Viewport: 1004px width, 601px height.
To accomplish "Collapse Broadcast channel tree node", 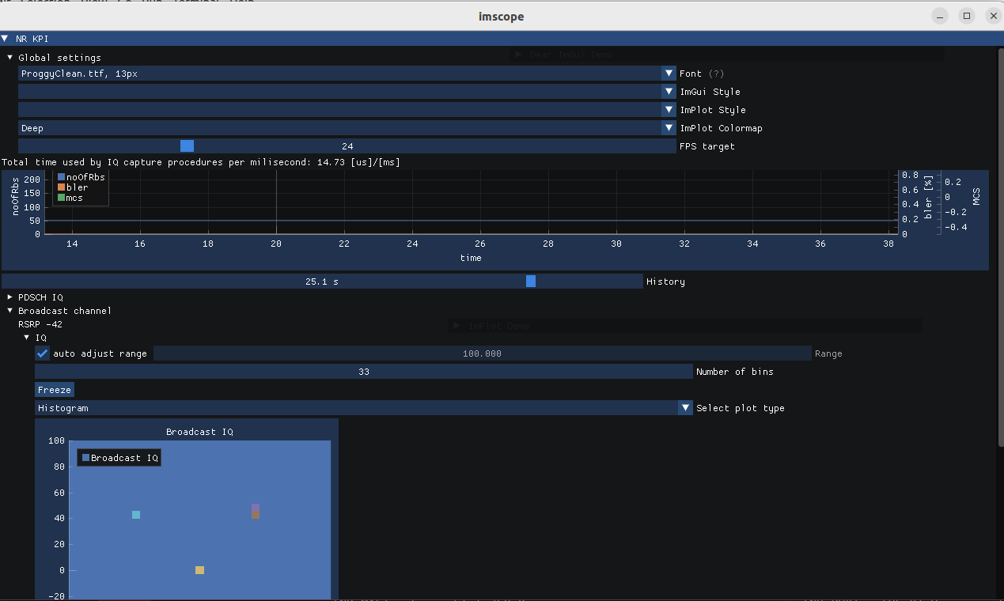I will [x=10, y=311].
